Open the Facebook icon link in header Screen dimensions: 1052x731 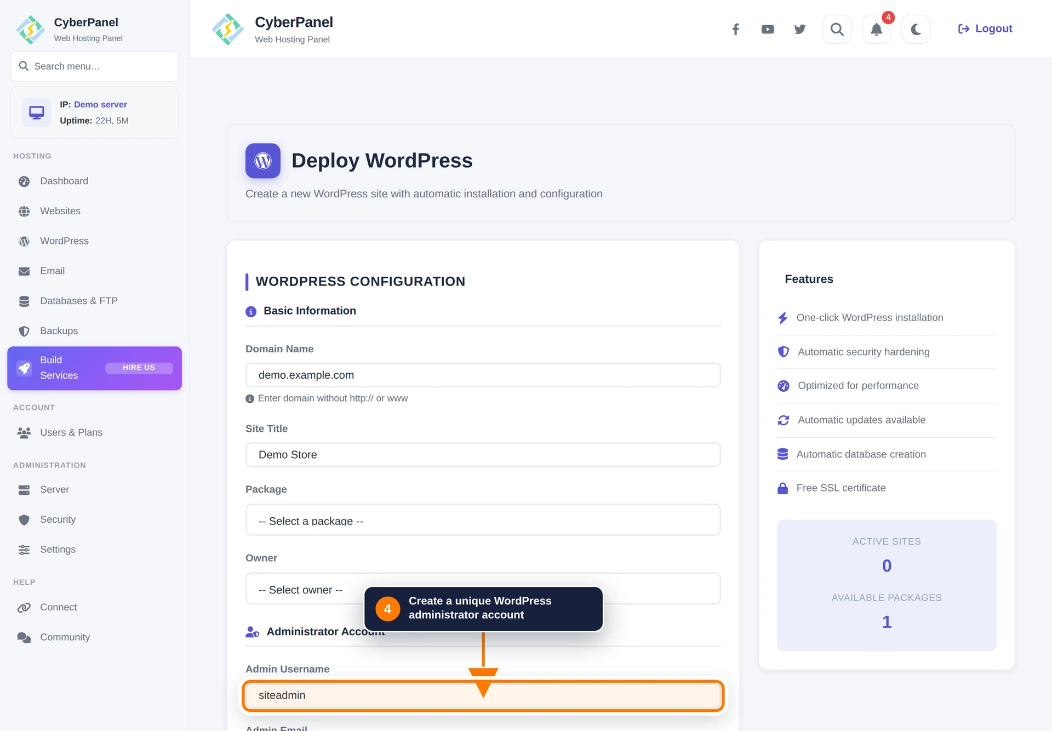coord(736,29)
